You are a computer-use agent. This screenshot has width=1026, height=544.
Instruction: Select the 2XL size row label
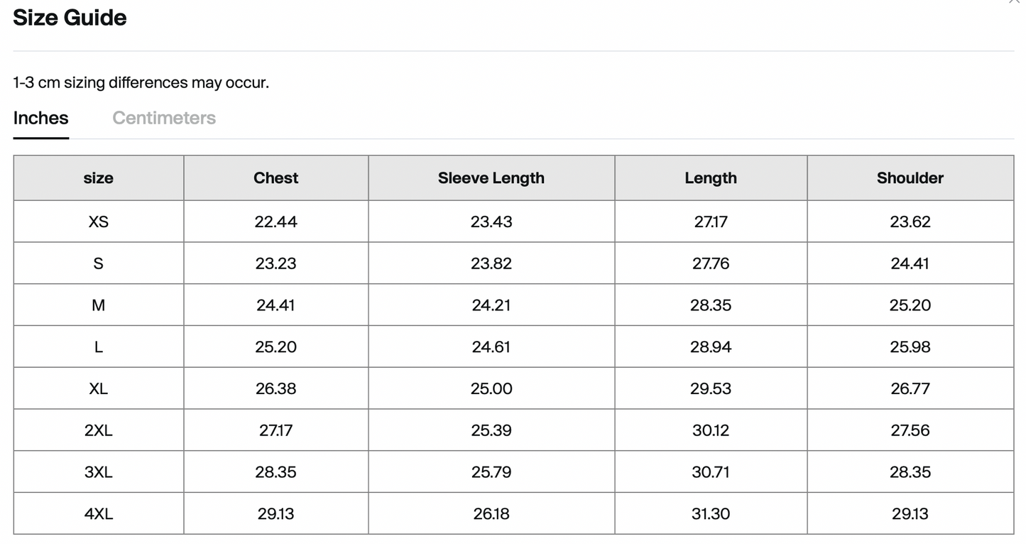pos(98,430)
